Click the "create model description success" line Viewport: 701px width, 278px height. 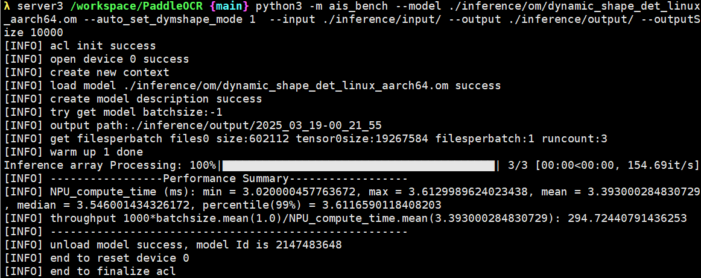[x=156, y=99]
